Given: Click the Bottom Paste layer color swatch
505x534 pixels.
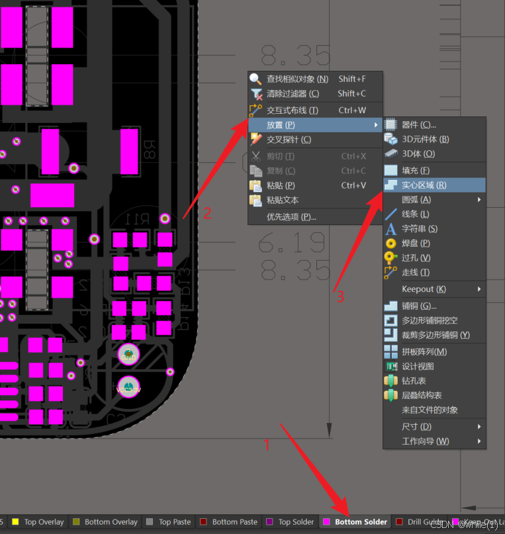Looking at the screenshot, I should pyautogui.click(x=204, y=522).
